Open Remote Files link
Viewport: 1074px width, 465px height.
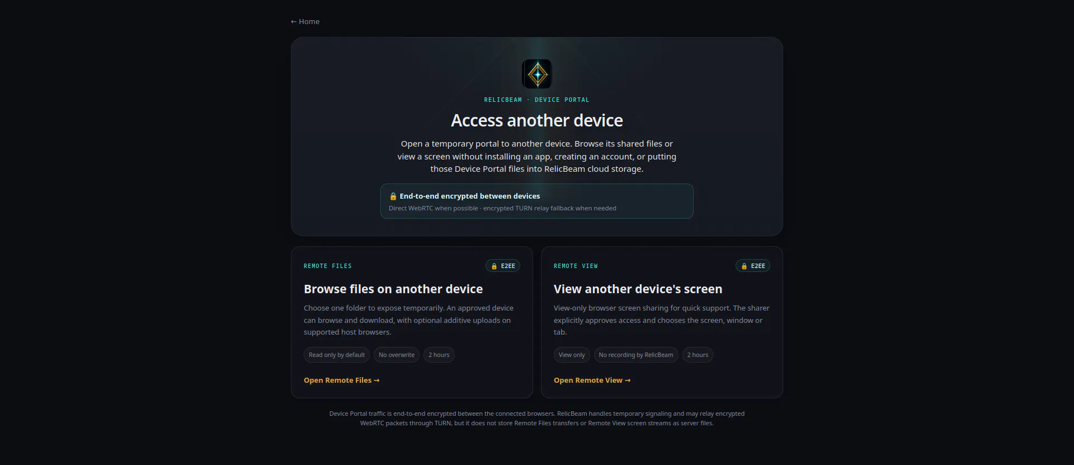342,381
